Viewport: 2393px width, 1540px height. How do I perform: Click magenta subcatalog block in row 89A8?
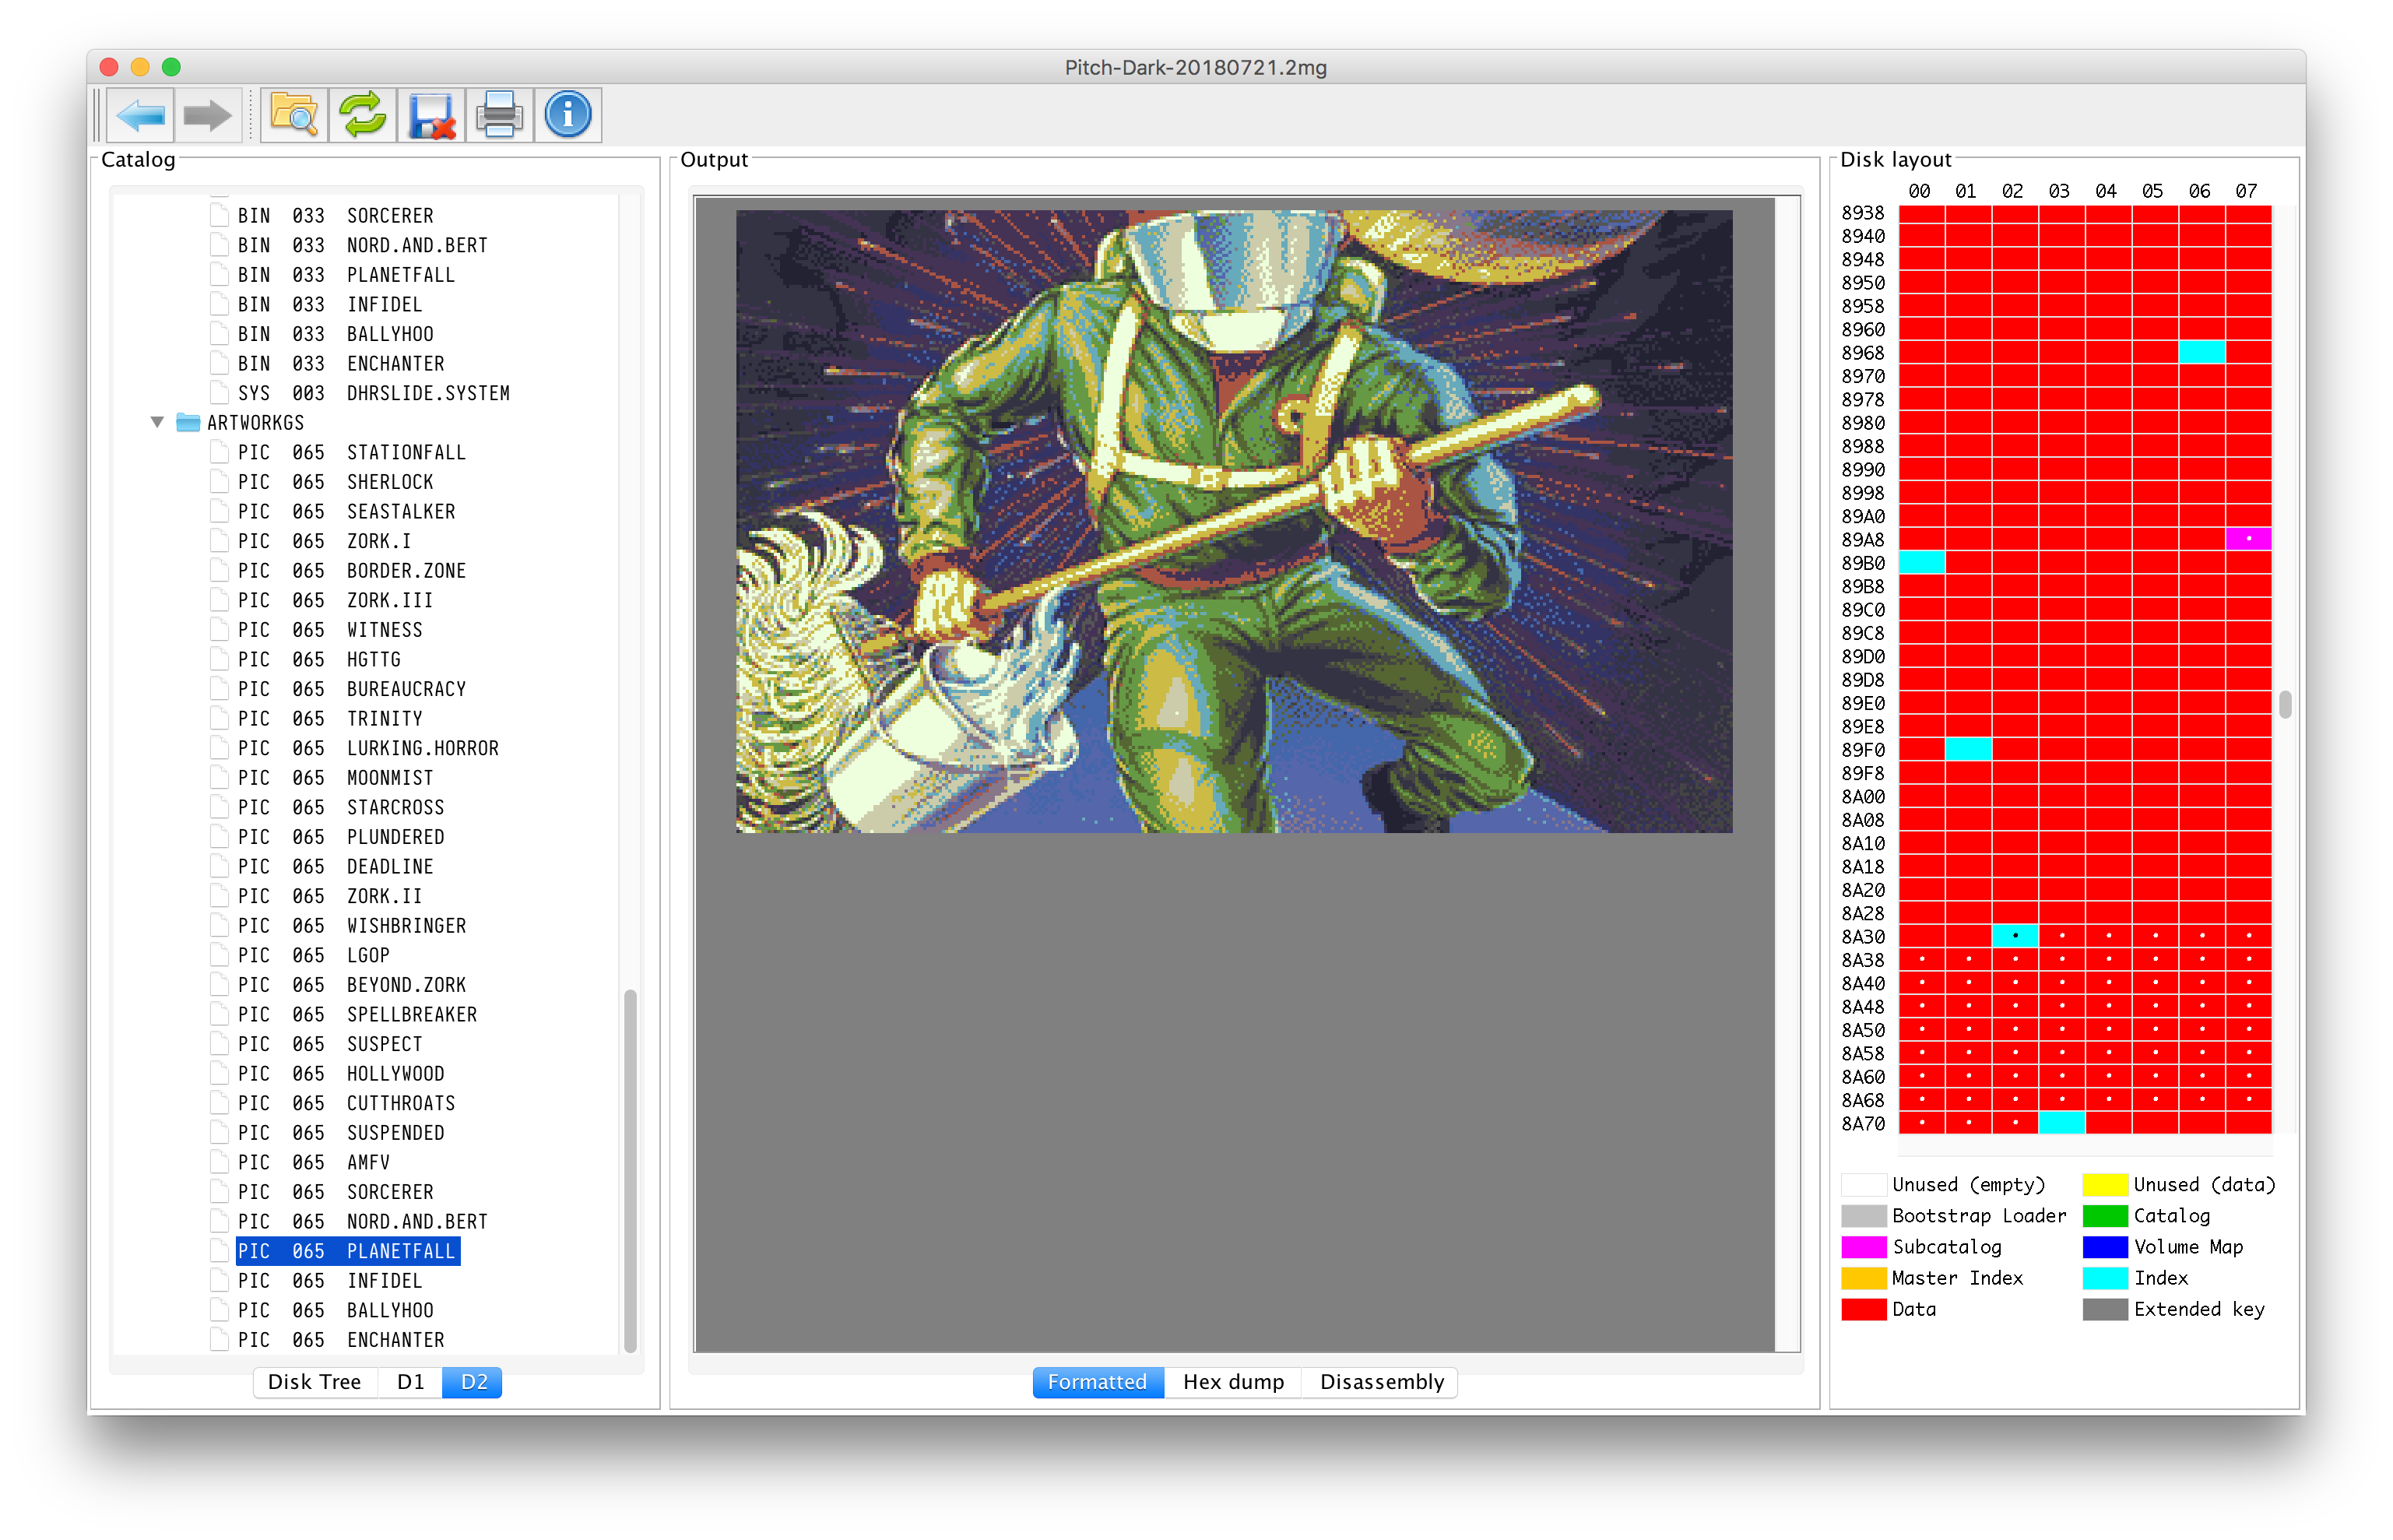pos(2248,539)
